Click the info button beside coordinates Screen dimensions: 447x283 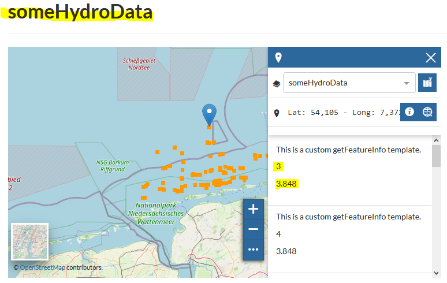[409, 112]
